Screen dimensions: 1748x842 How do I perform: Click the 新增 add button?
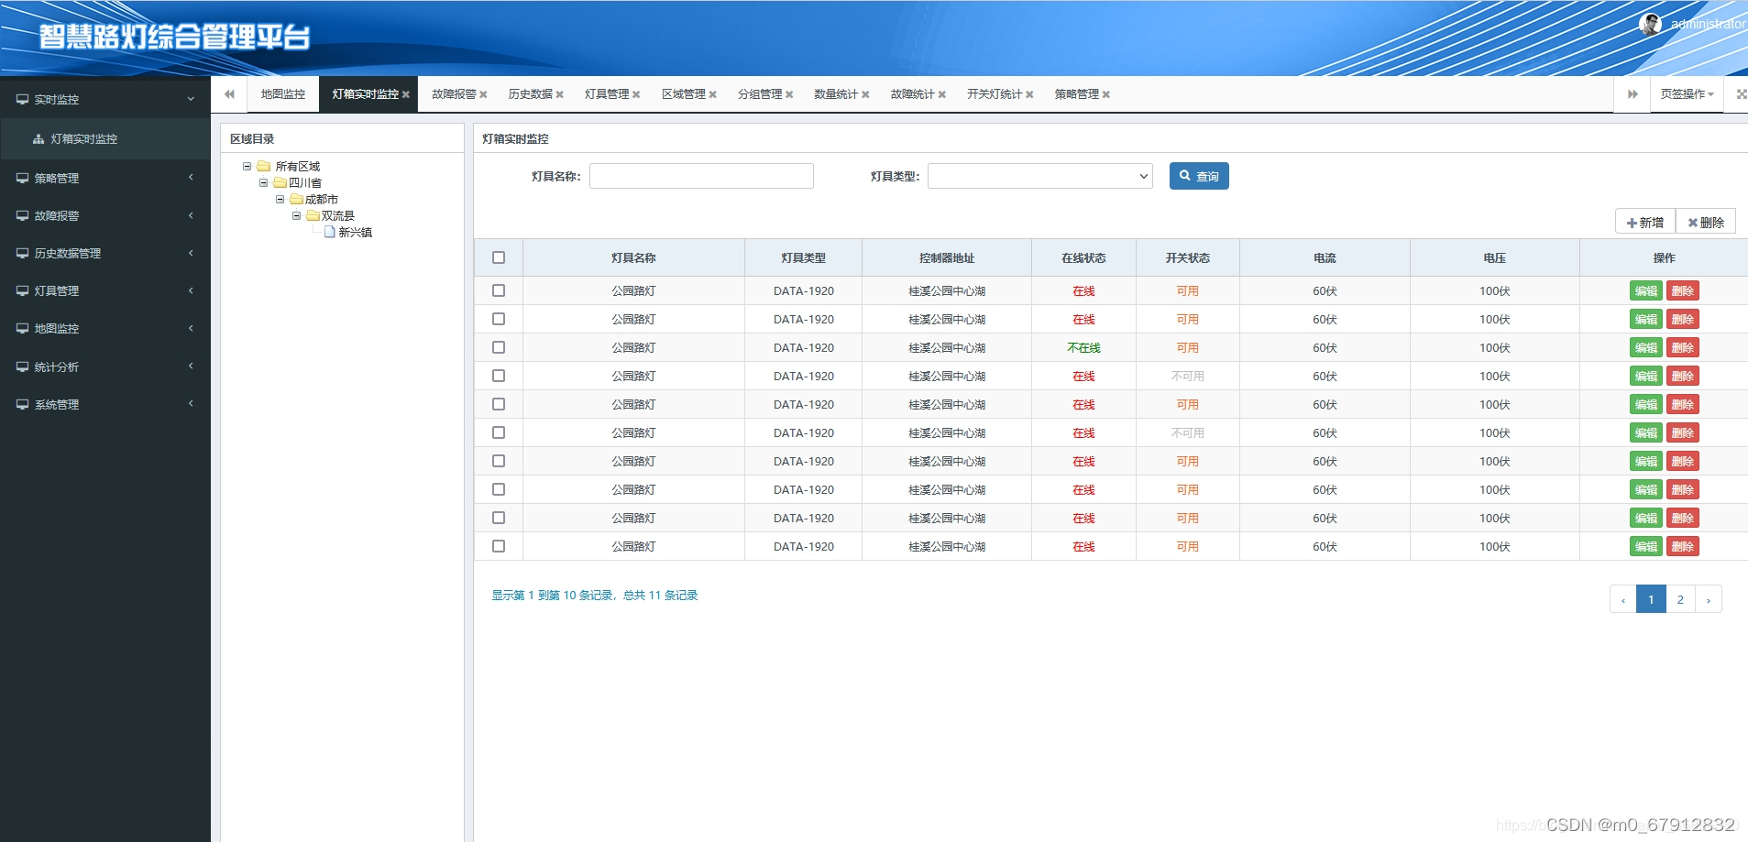pos(1645,223)
